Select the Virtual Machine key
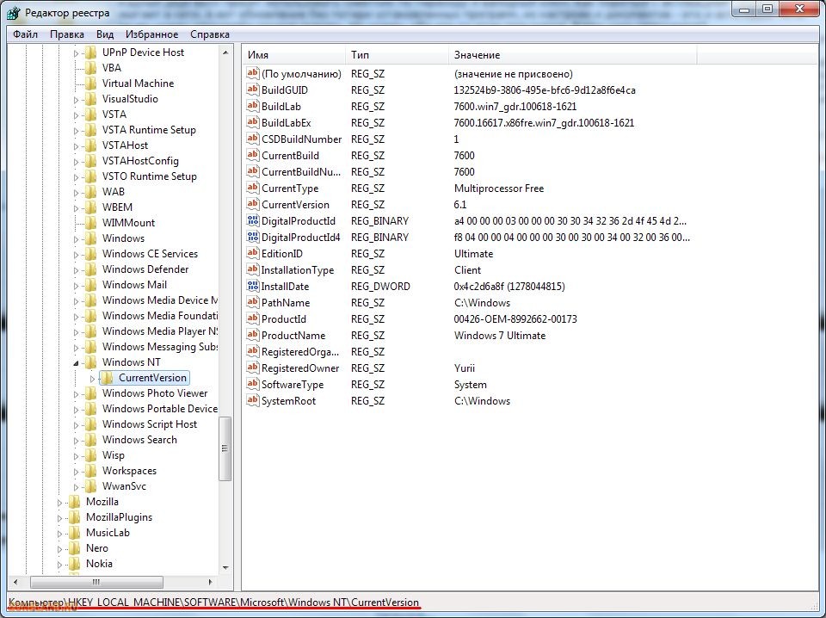 138,83
